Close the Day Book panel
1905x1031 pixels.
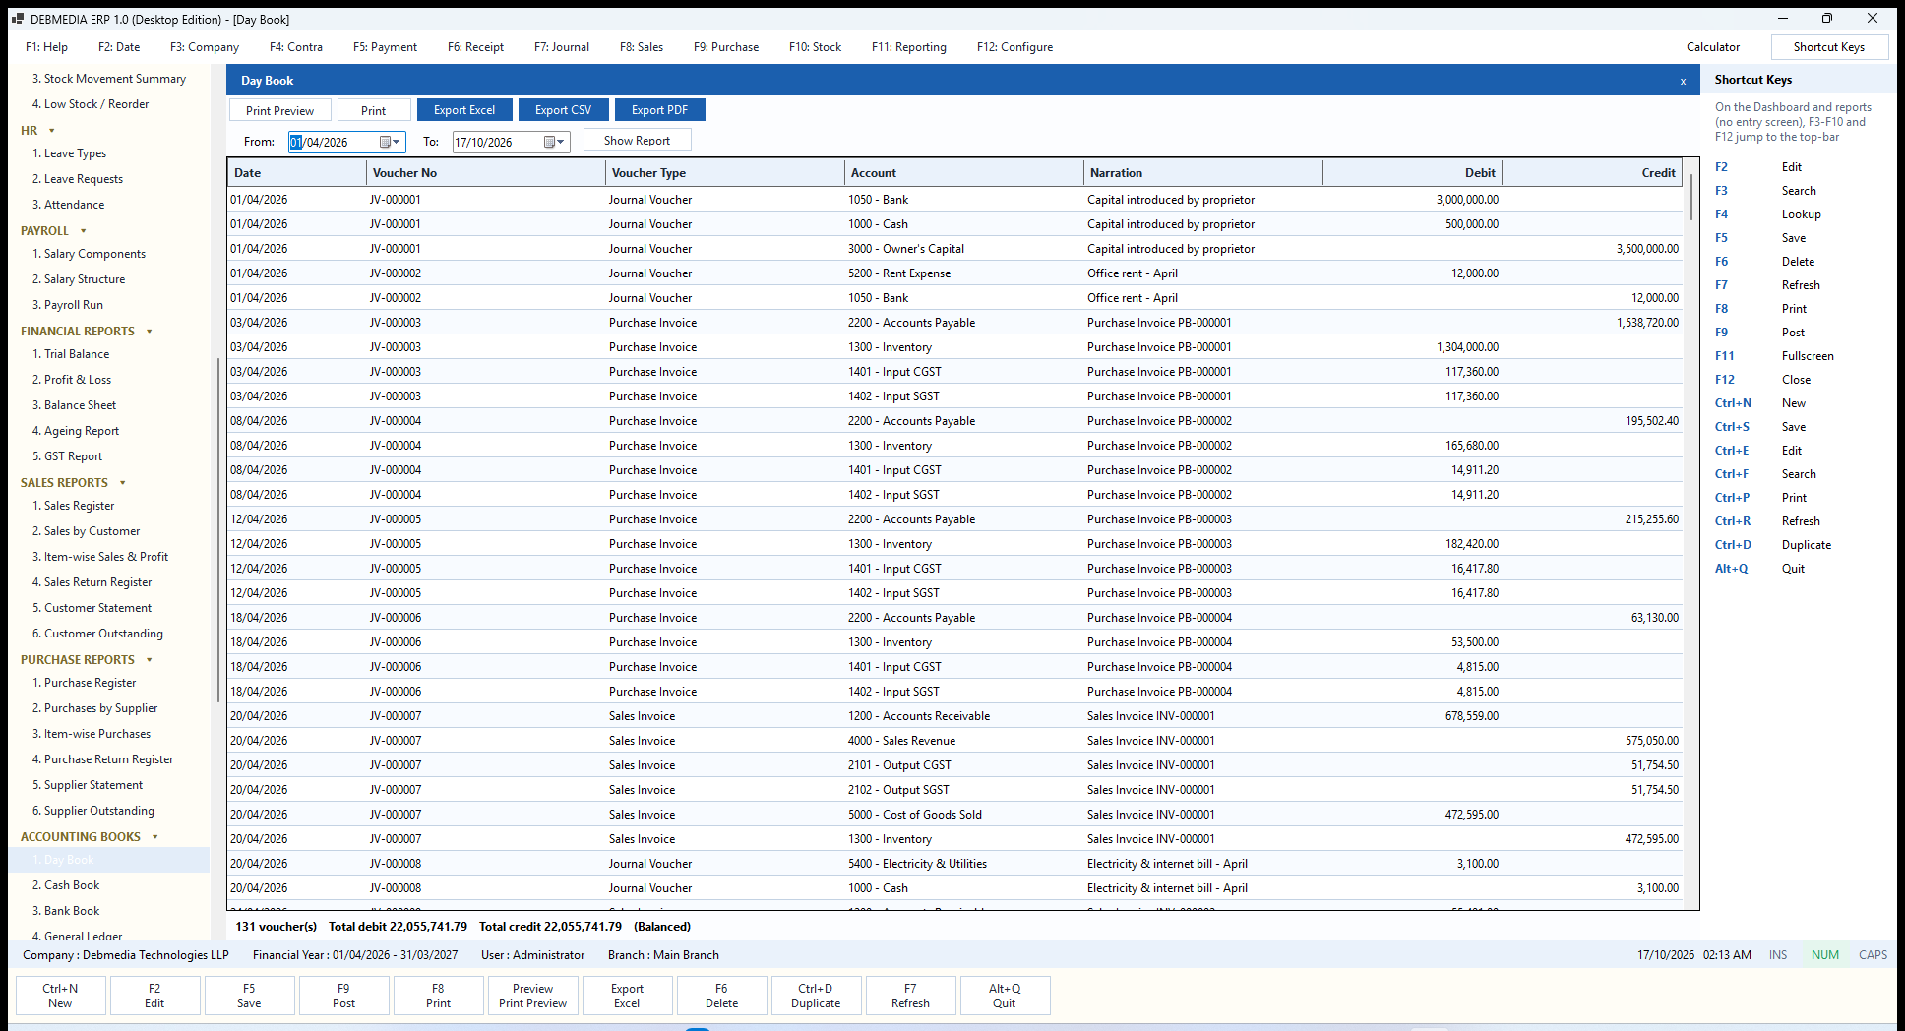(x=1683, y=81)
